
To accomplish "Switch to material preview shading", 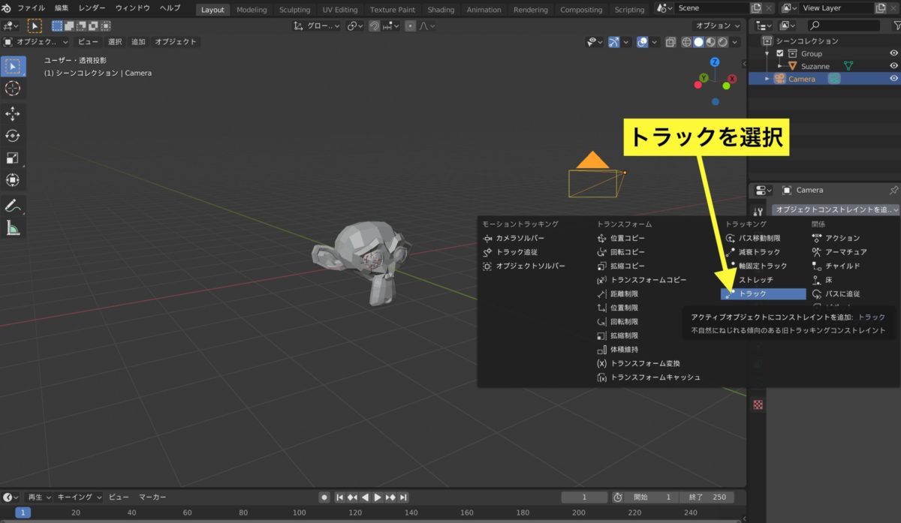I will [x=710, y=42].
